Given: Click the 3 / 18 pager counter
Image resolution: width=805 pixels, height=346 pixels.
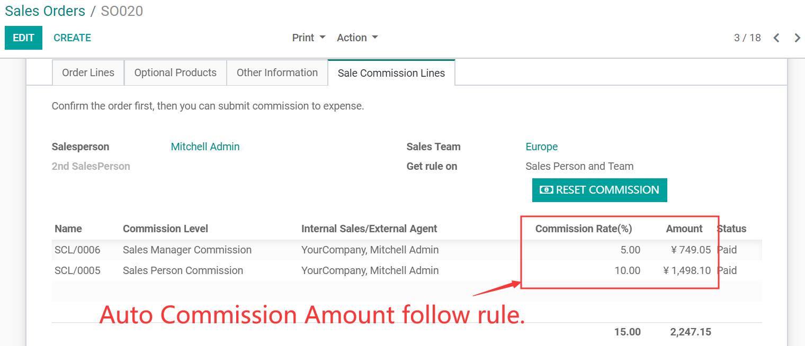Looking at the screenshot, I should (747, 38).
